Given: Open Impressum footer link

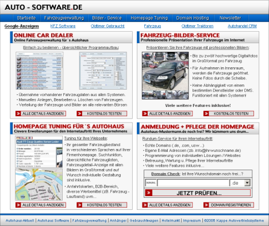Looking at the screenshot, I should 192,220.
